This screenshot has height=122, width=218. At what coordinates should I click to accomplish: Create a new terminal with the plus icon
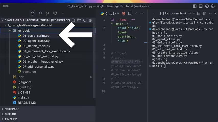190,13
